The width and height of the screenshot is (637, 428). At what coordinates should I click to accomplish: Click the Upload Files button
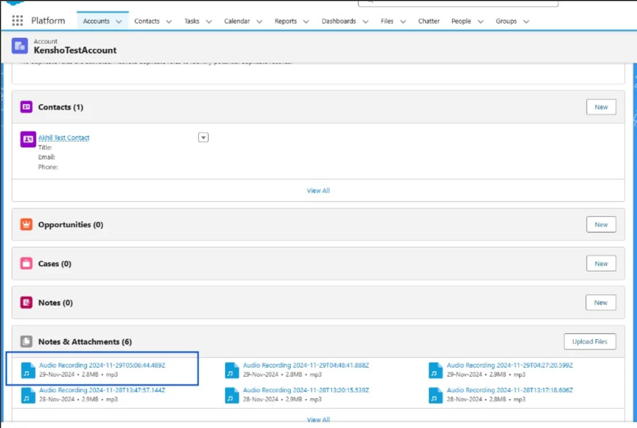590,342
